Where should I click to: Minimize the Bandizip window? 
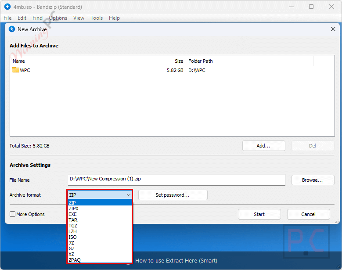pyautogui.click(x=292, y=7)
